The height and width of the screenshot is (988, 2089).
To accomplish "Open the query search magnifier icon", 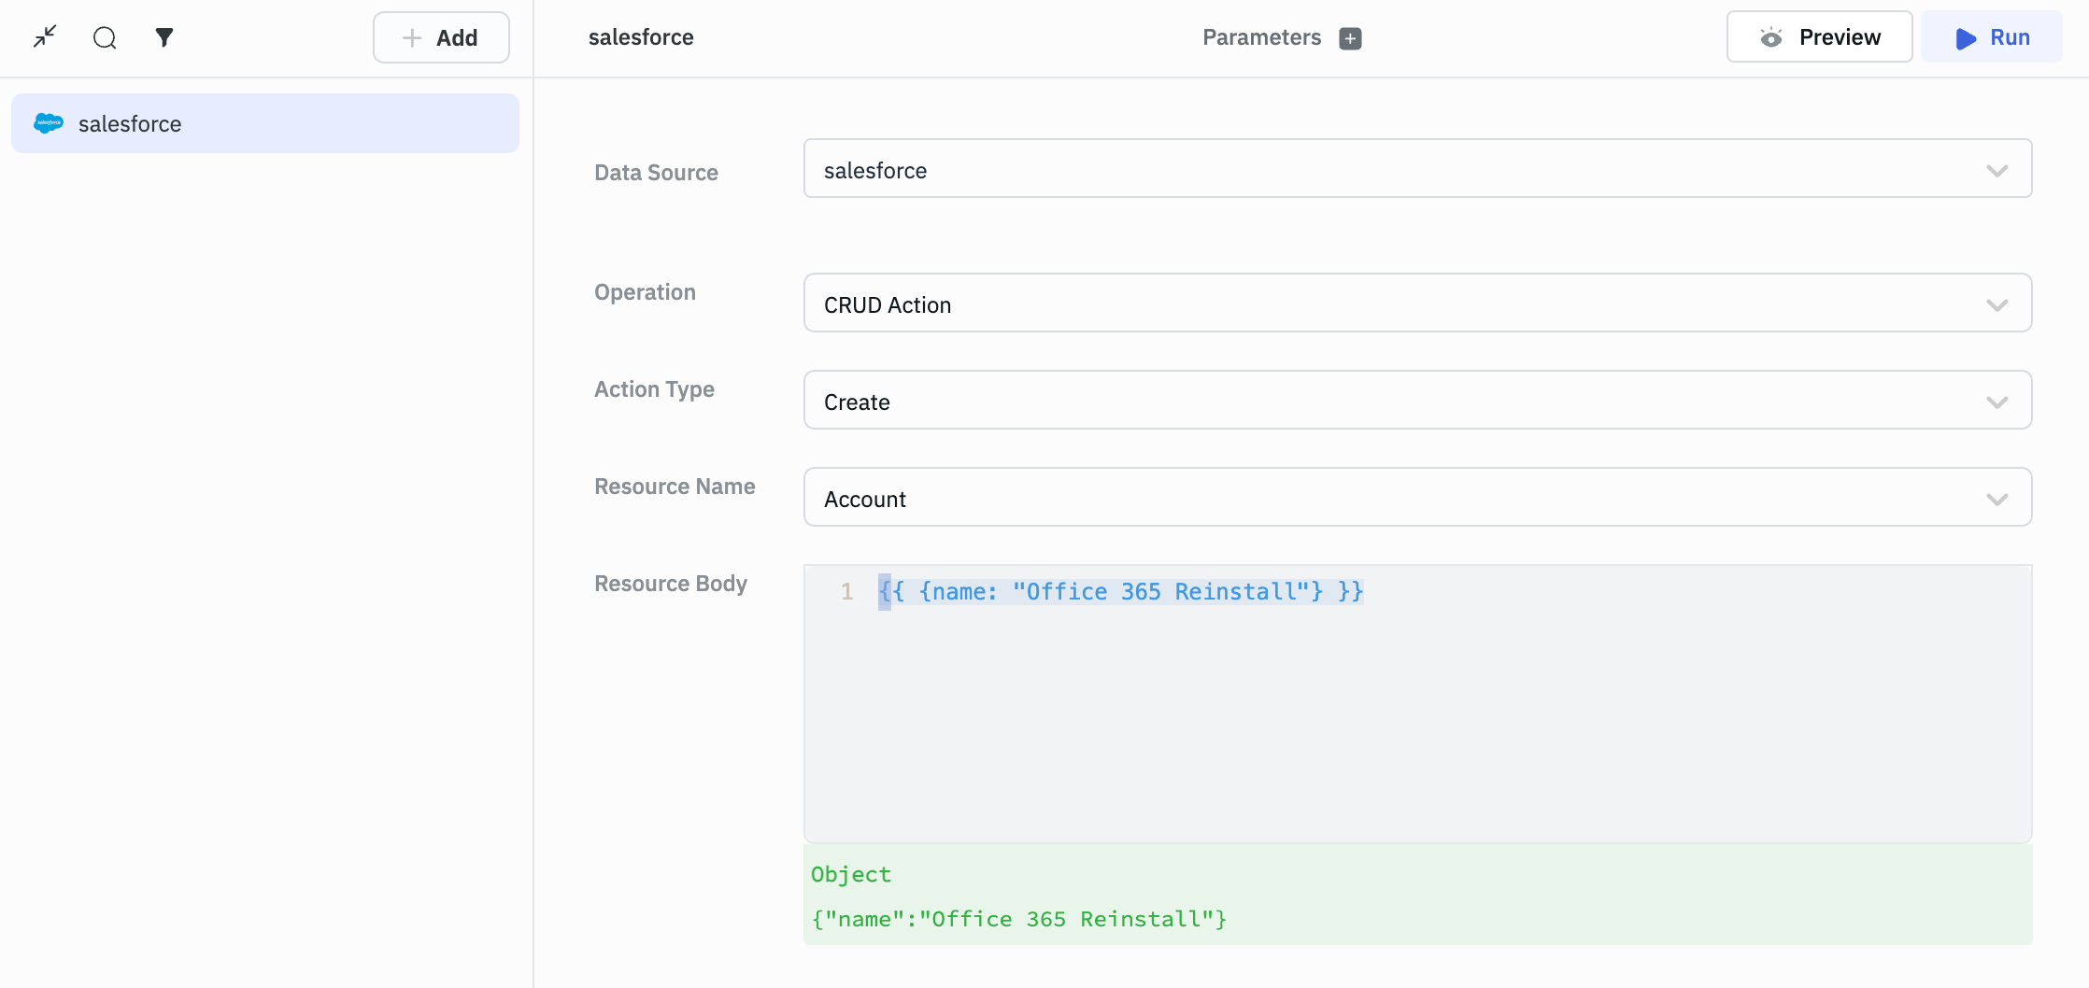I will (x=105, y=37).
